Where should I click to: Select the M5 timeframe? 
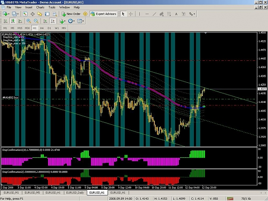pos(12,28)
